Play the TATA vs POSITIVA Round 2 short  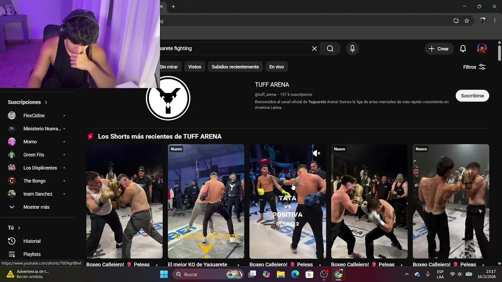point(287,201)
